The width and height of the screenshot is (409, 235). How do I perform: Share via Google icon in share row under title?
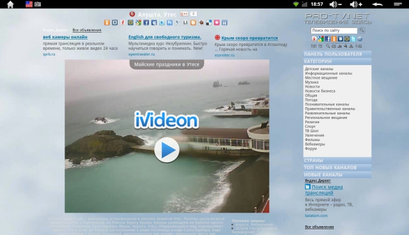pyautogui.click(x=138, y=22)
